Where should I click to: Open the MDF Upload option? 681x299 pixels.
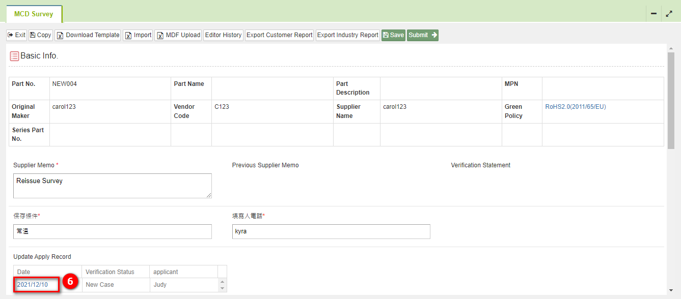(x=178, y=35)
